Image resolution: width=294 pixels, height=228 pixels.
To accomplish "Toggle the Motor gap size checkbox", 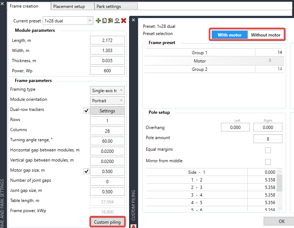I will tap(86, 171).
